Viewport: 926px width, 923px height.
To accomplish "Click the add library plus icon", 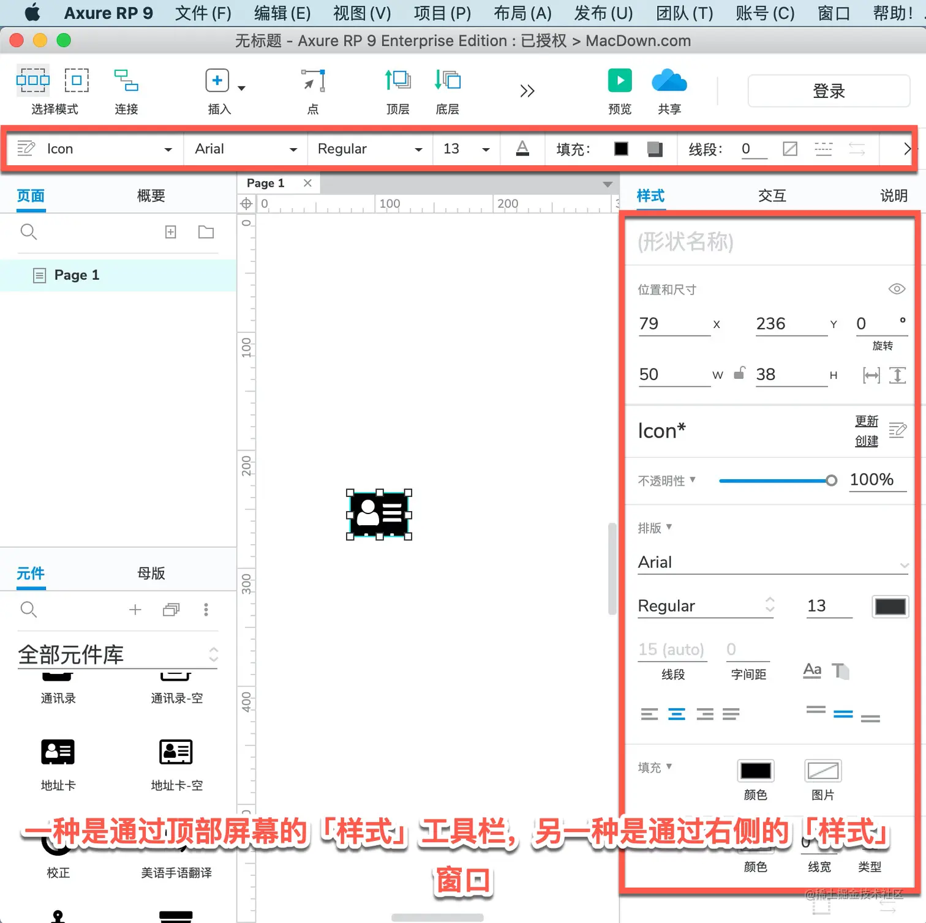I will pos(135,610).
